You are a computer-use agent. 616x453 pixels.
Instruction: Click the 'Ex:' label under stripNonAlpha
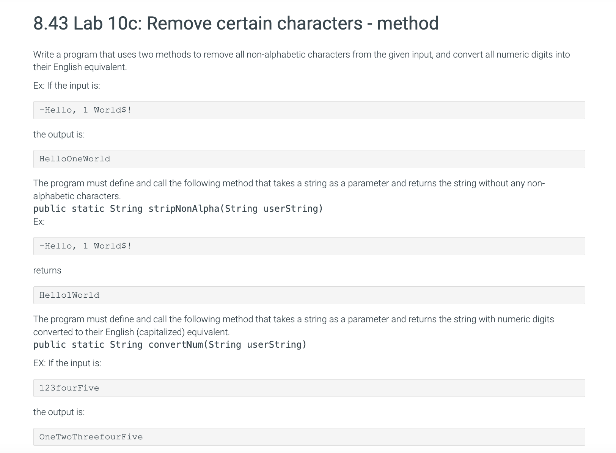tap(39, 222)
